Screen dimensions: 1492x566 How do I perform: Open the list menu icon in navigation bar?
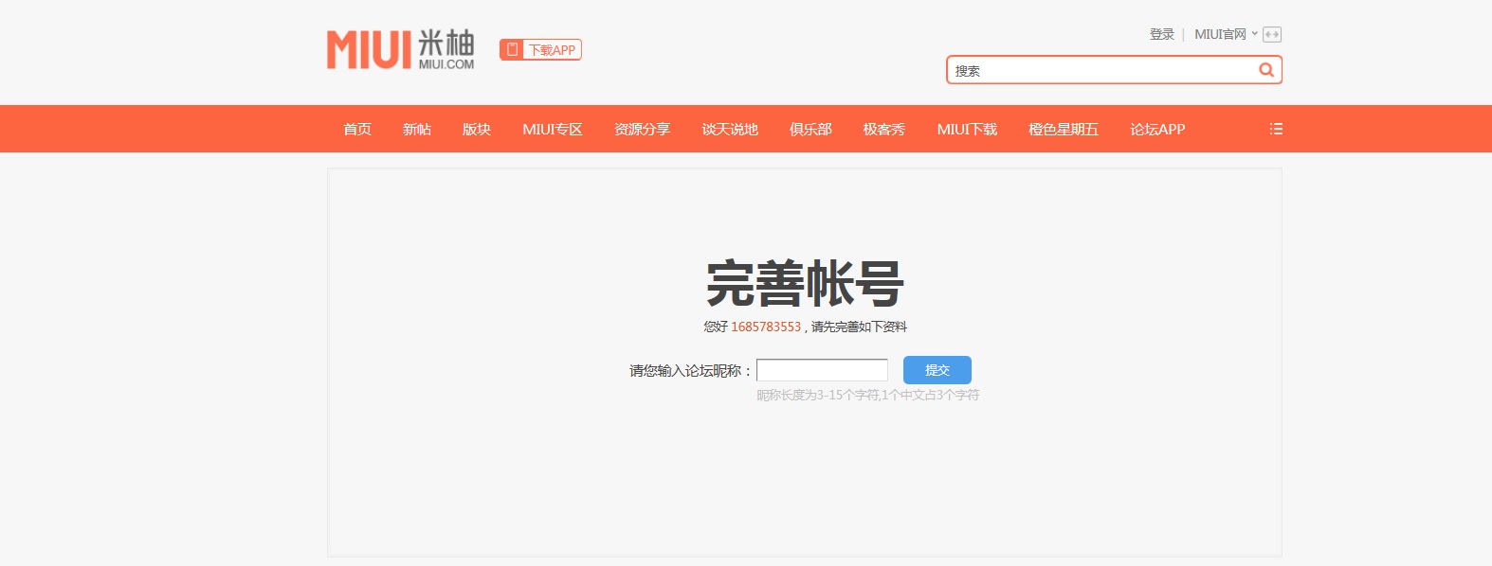1276,129
